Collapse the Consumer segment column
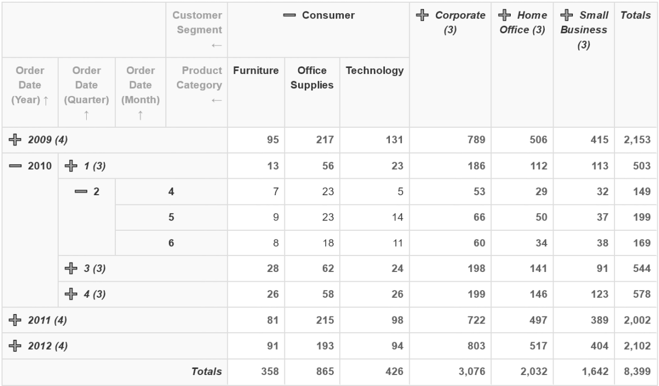The width and height of the screenshot is (659, 386). click(290, 16)
